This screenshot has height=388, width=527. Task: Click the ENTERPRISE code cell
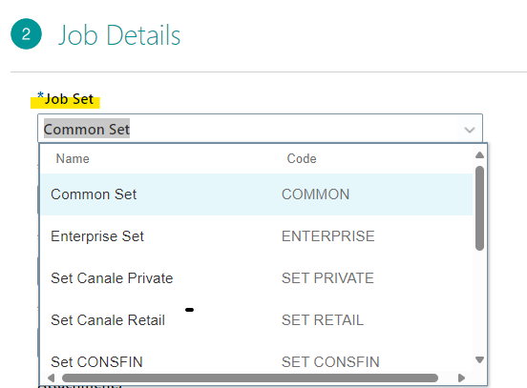click(x=328, y=236)
